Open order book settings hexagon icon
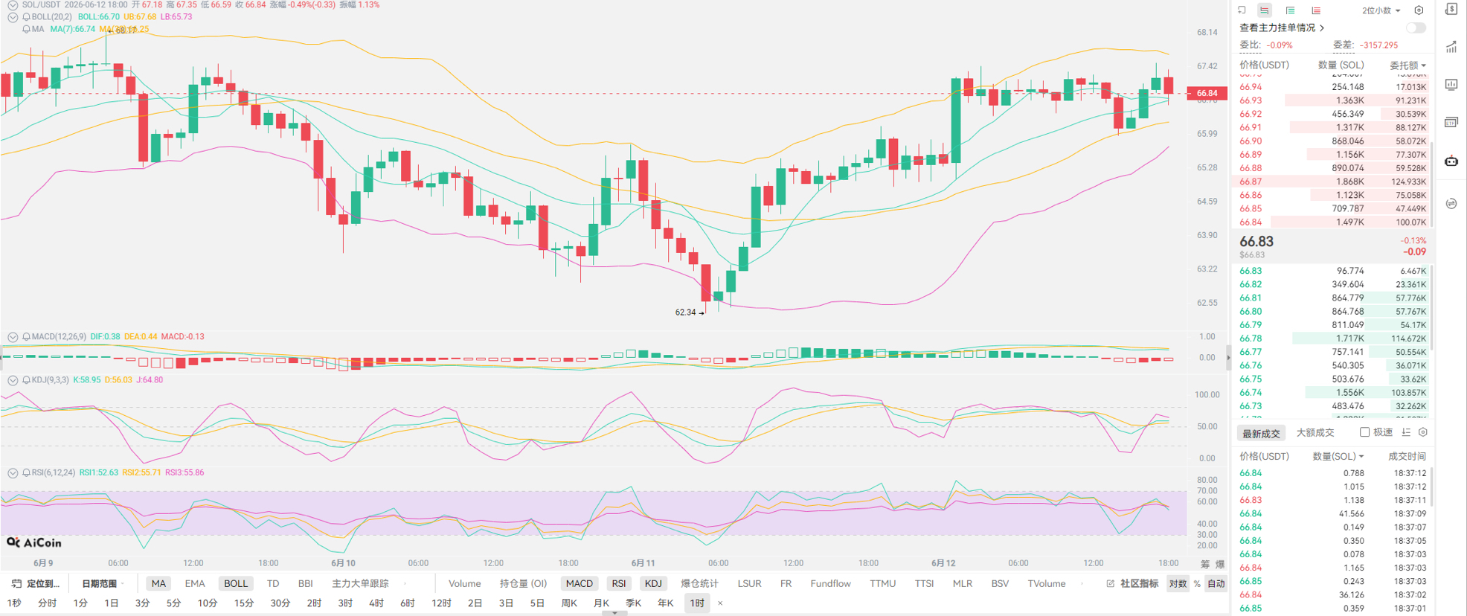Image resolution: width=1467 pixels, height=616 pixels. pos(1419,10)
